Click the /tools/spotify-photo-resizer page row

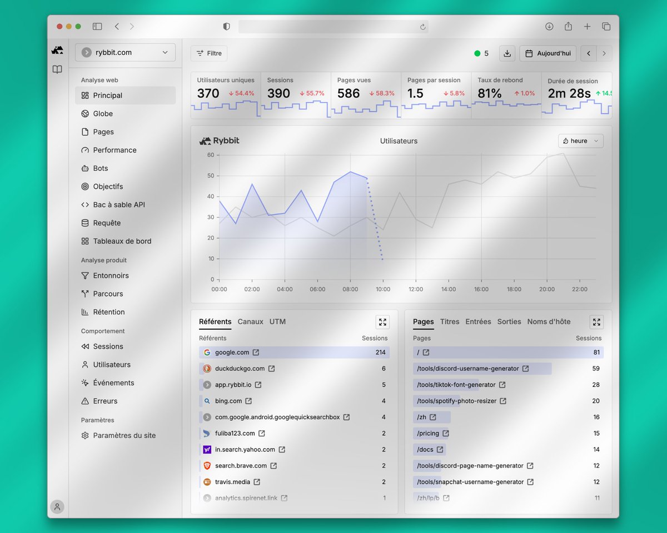pyautogui.click(x=508, y=401)
